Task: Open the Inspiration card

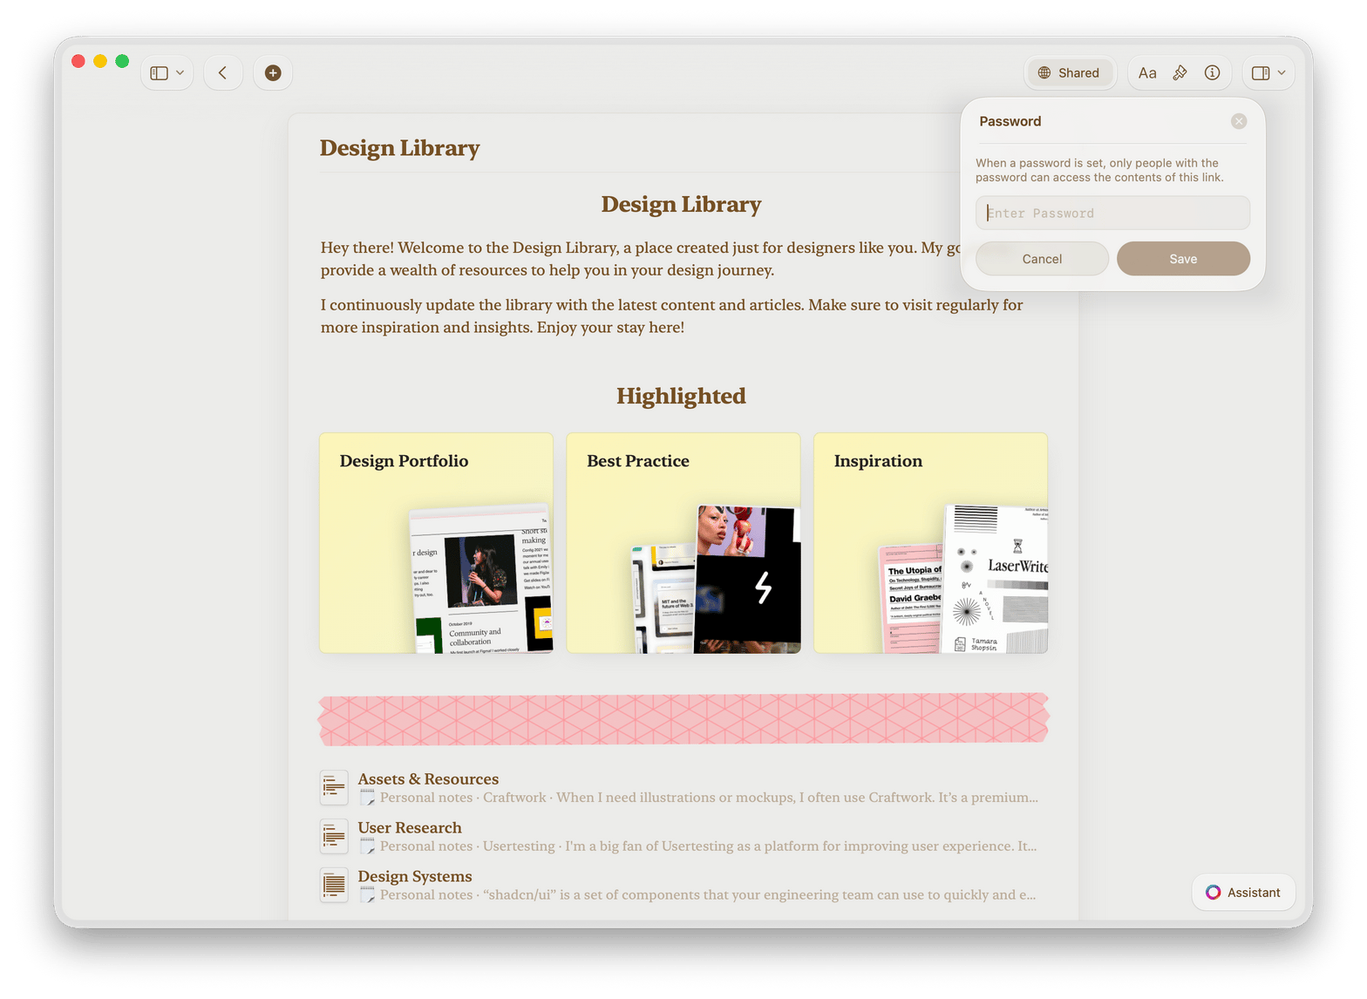Action: pyautogui.click(x=930, y=542)
